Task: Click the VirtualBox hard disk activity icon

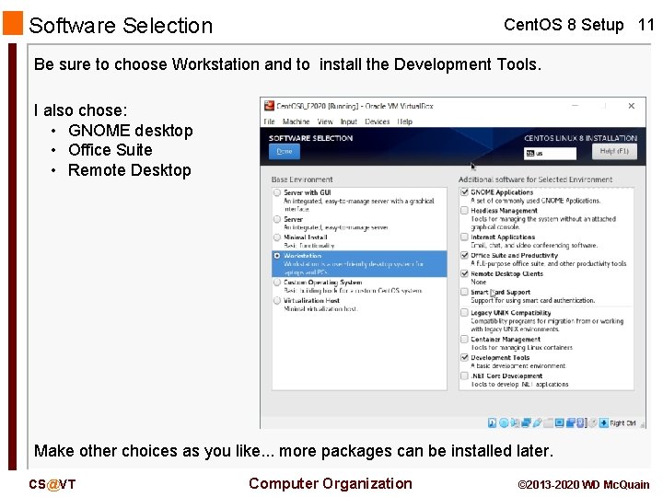Action: click(x=492, y=423)
